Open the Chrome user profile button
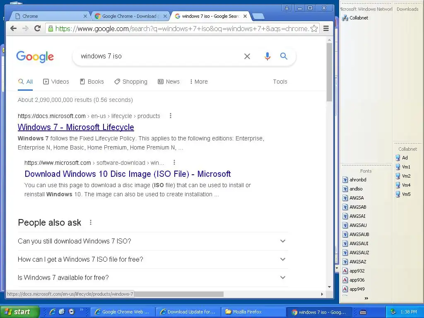The width and height of the screenshot is (424, 318). [287, 8]
